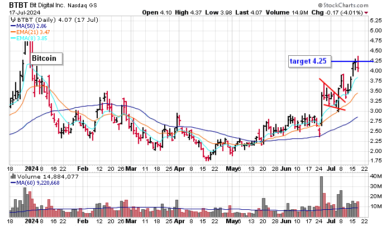Image resolution: width=391 pixels, height=226 pixels.
Task: Click the 'Bitcoin' annotation label
Action: coord(46,59)
